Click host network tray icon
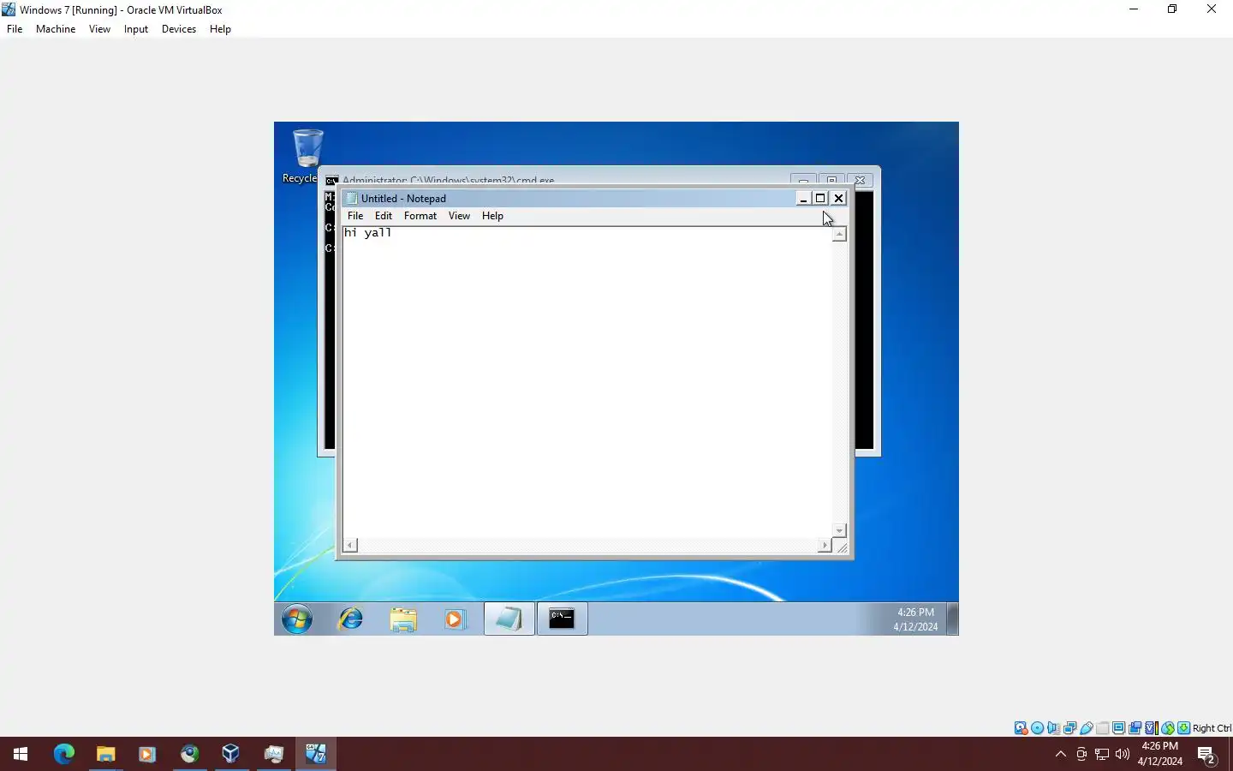 [1102, 754]
